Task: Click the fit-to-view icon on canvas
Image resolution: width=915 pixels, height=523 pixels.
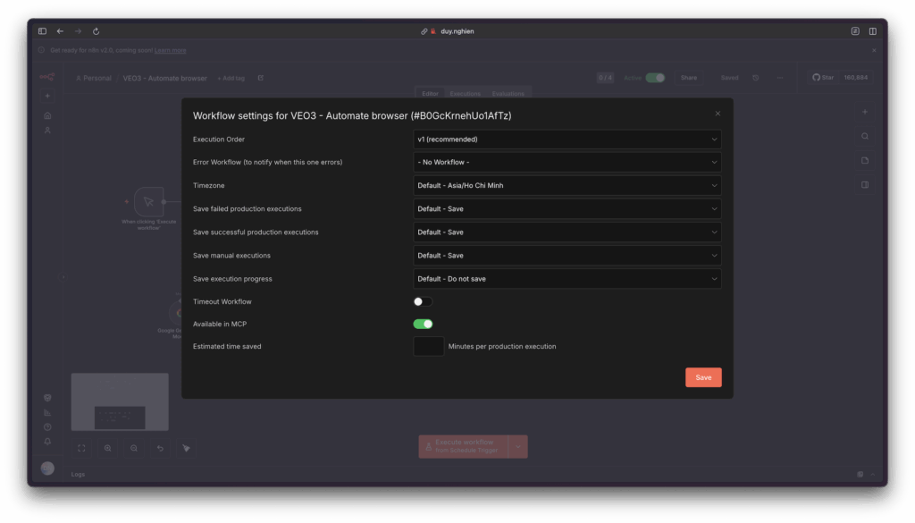Action: tap(81, 448)
